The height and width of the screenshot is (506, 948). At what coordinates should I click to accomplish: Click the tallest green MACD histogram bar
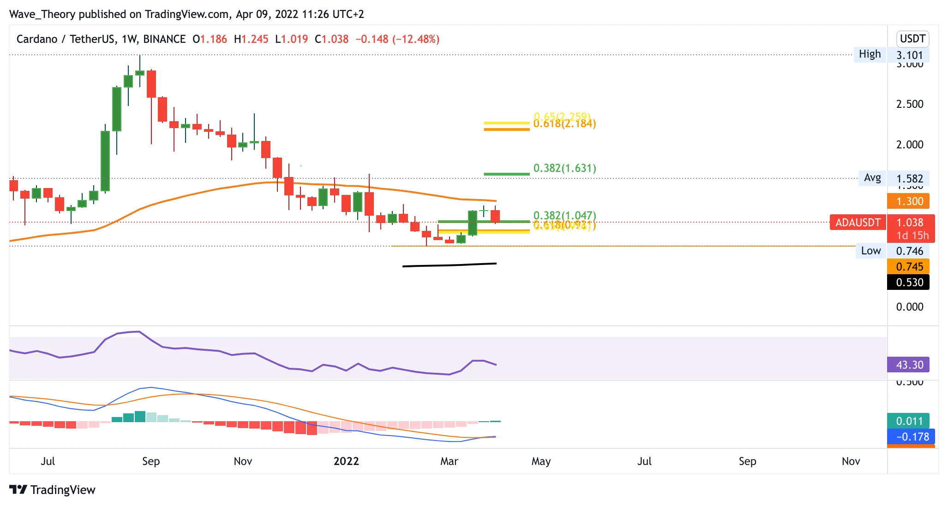[x=140, y=416]
